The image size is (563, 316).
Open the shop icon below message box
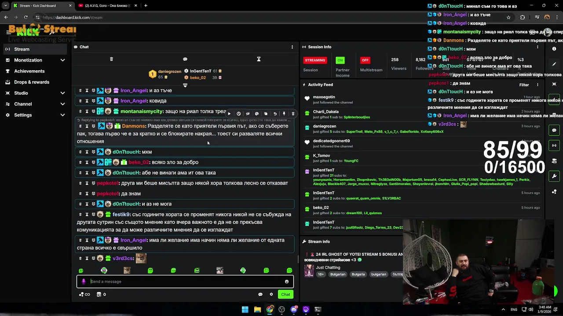pos(99,294)
